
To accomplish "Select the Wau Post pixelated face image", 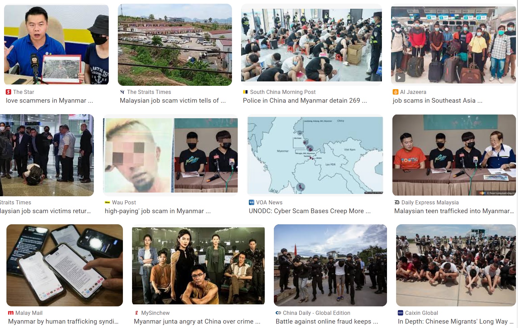I will pyautogui.click(x=170, y=155).
